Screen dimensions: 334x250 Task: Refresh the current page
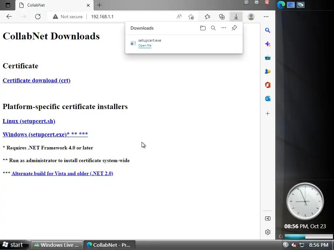tap(38, 17)
